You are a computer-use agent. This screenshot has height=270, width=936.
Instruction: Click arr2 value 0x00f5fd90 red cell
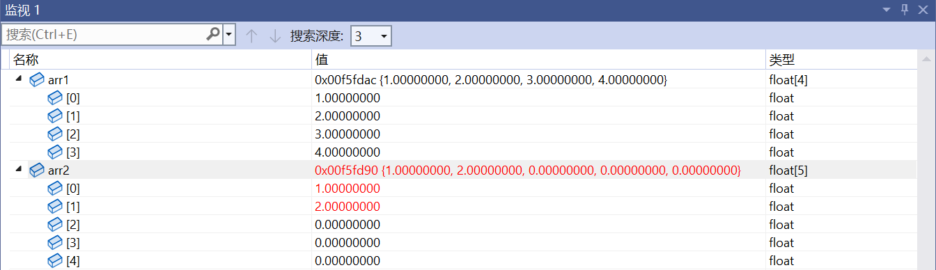[528, 171]
